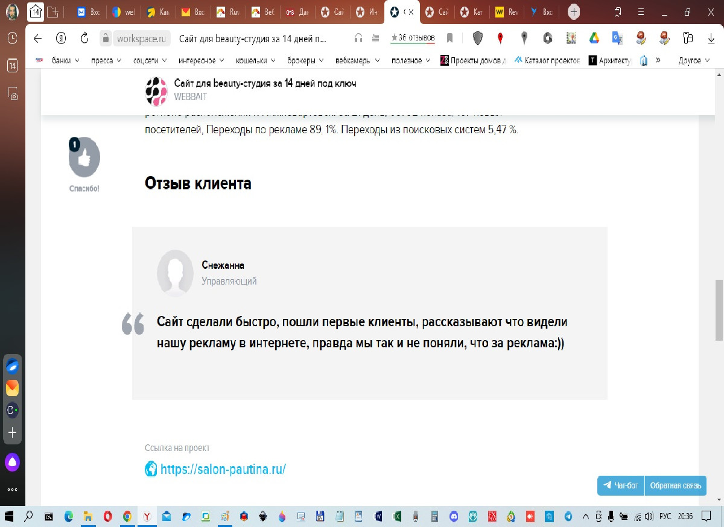Open the Архитектура bookmark
Image resolution: width=724 pixels, height=527 pixels.
(x=610, y=60)
